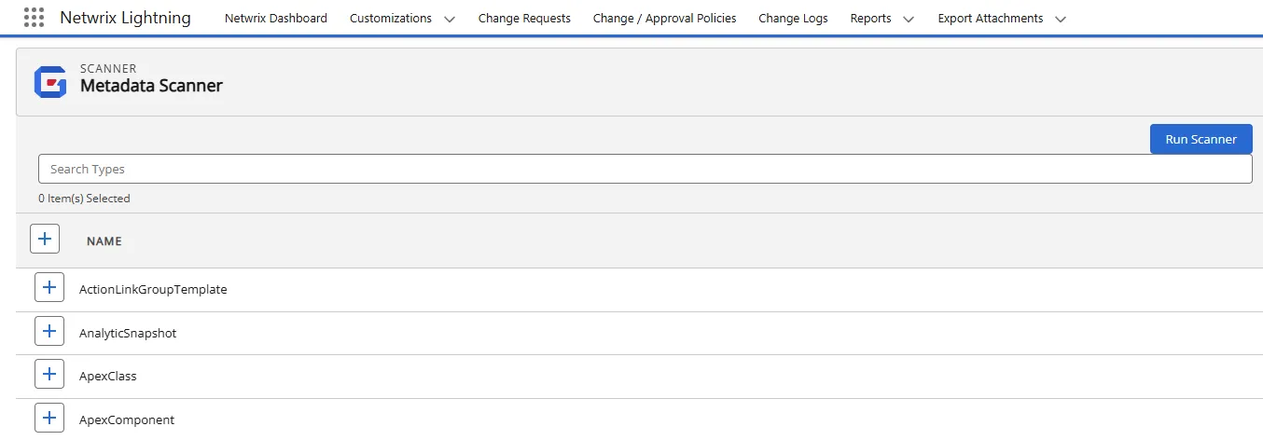Image resolution: width=1263 pixels, height=440 pixels.
Task: Go to the Change Requests tab
Action: tap(524, 18)
